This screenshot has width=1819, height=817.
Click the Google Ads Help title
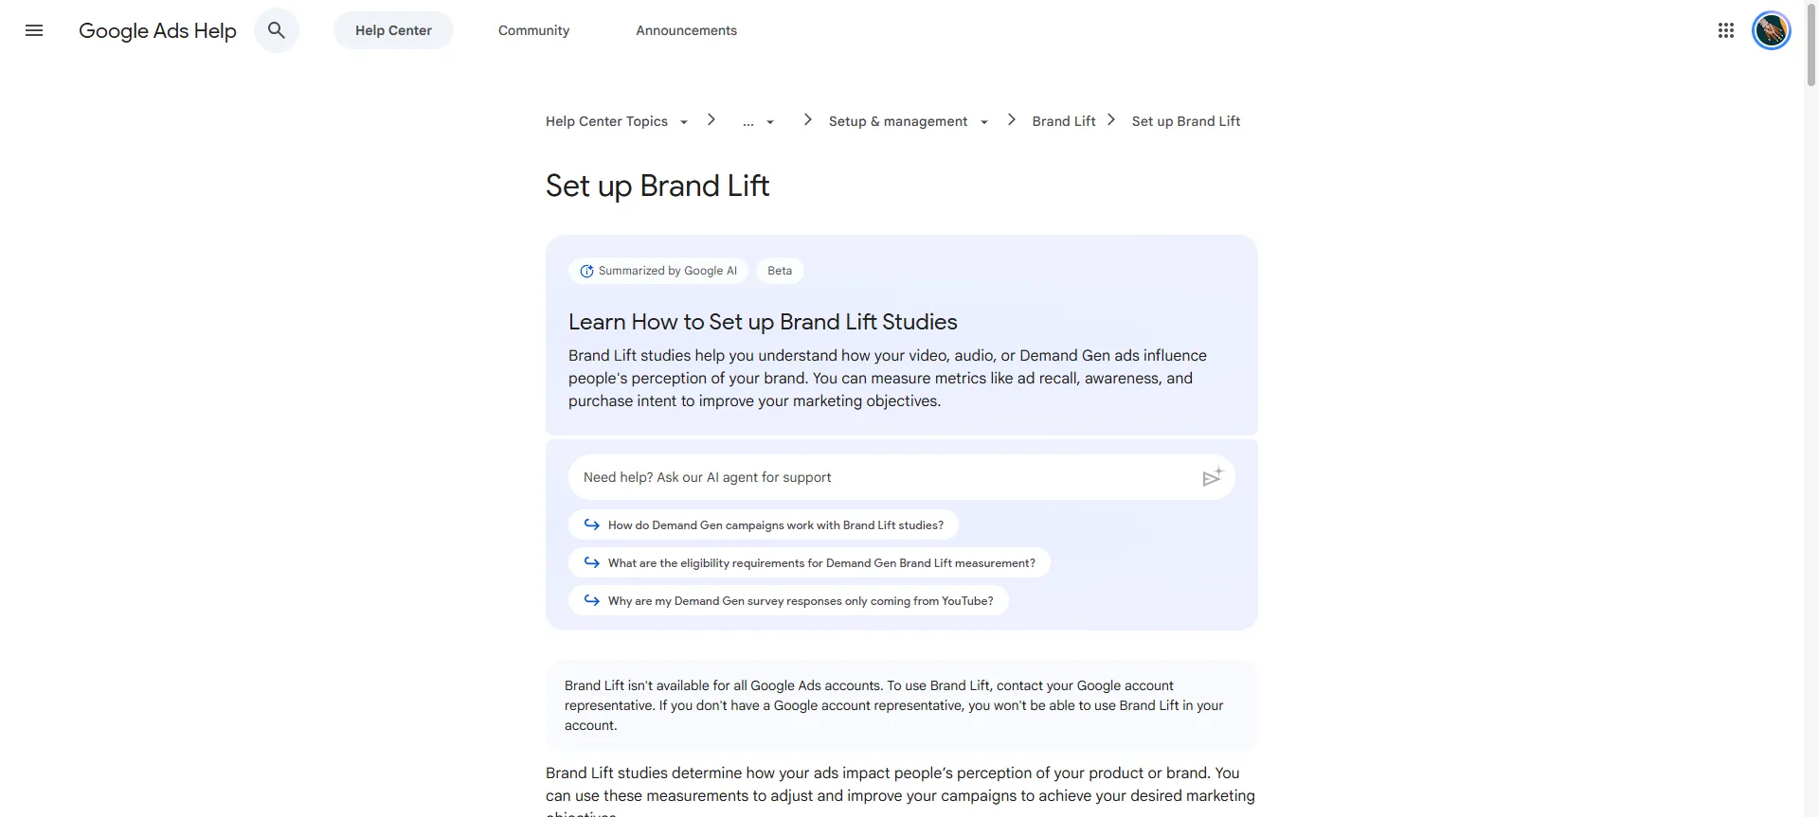click(x=157, y=30)
